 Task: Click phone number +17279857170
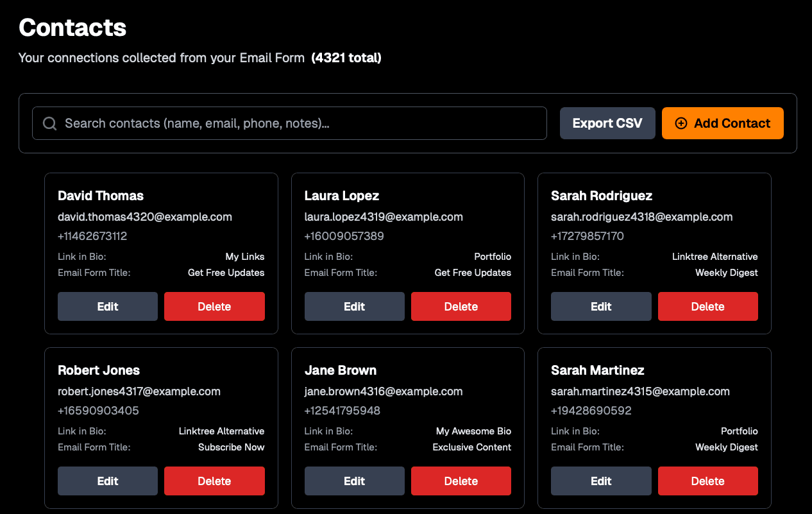(x=588, y=236)
